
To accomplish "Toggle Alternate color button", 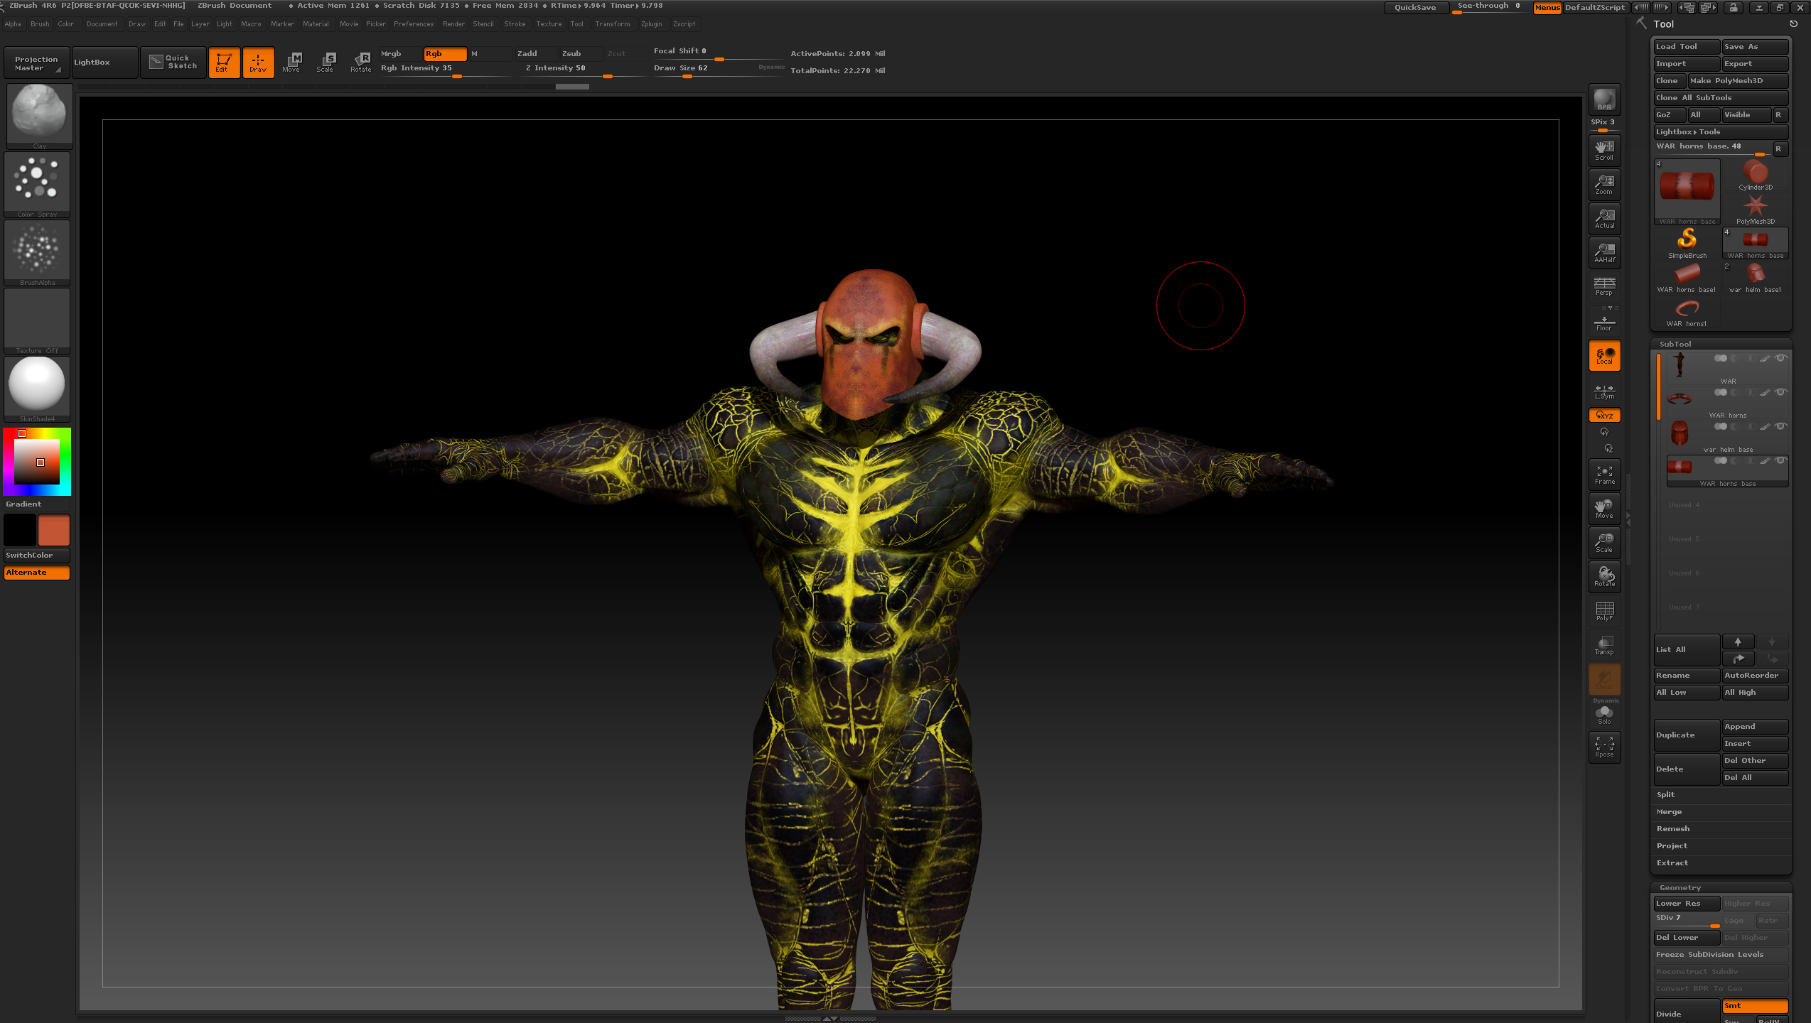I will click(x=37, y=573).
